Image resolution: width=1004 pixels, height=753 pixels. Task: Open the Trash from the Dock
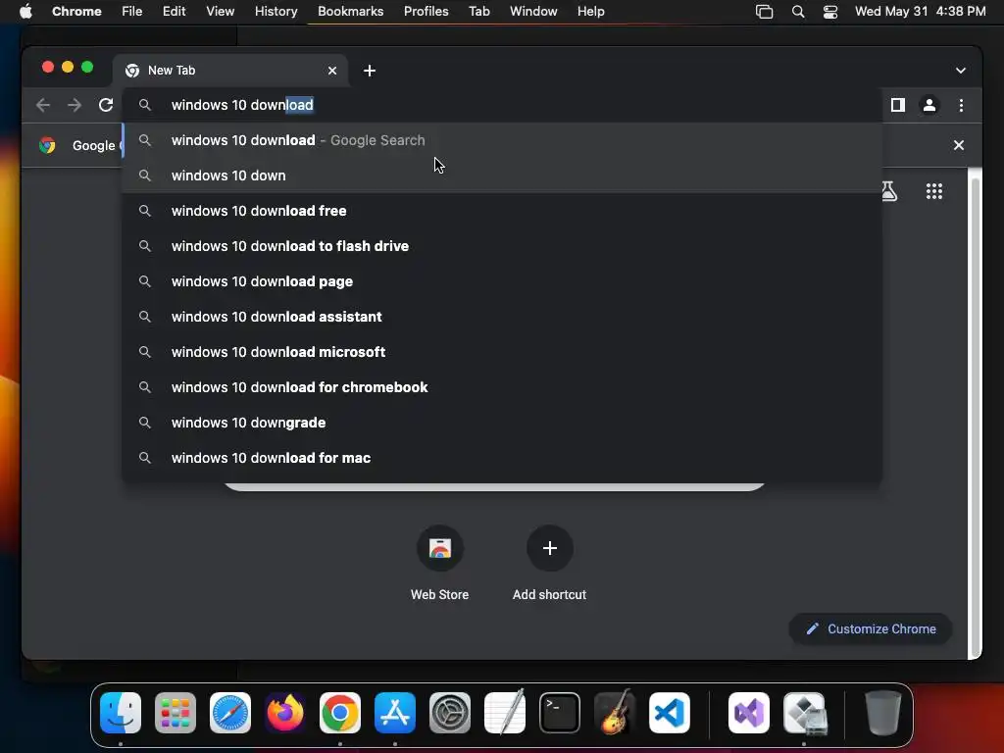click(x=883, y=713)
